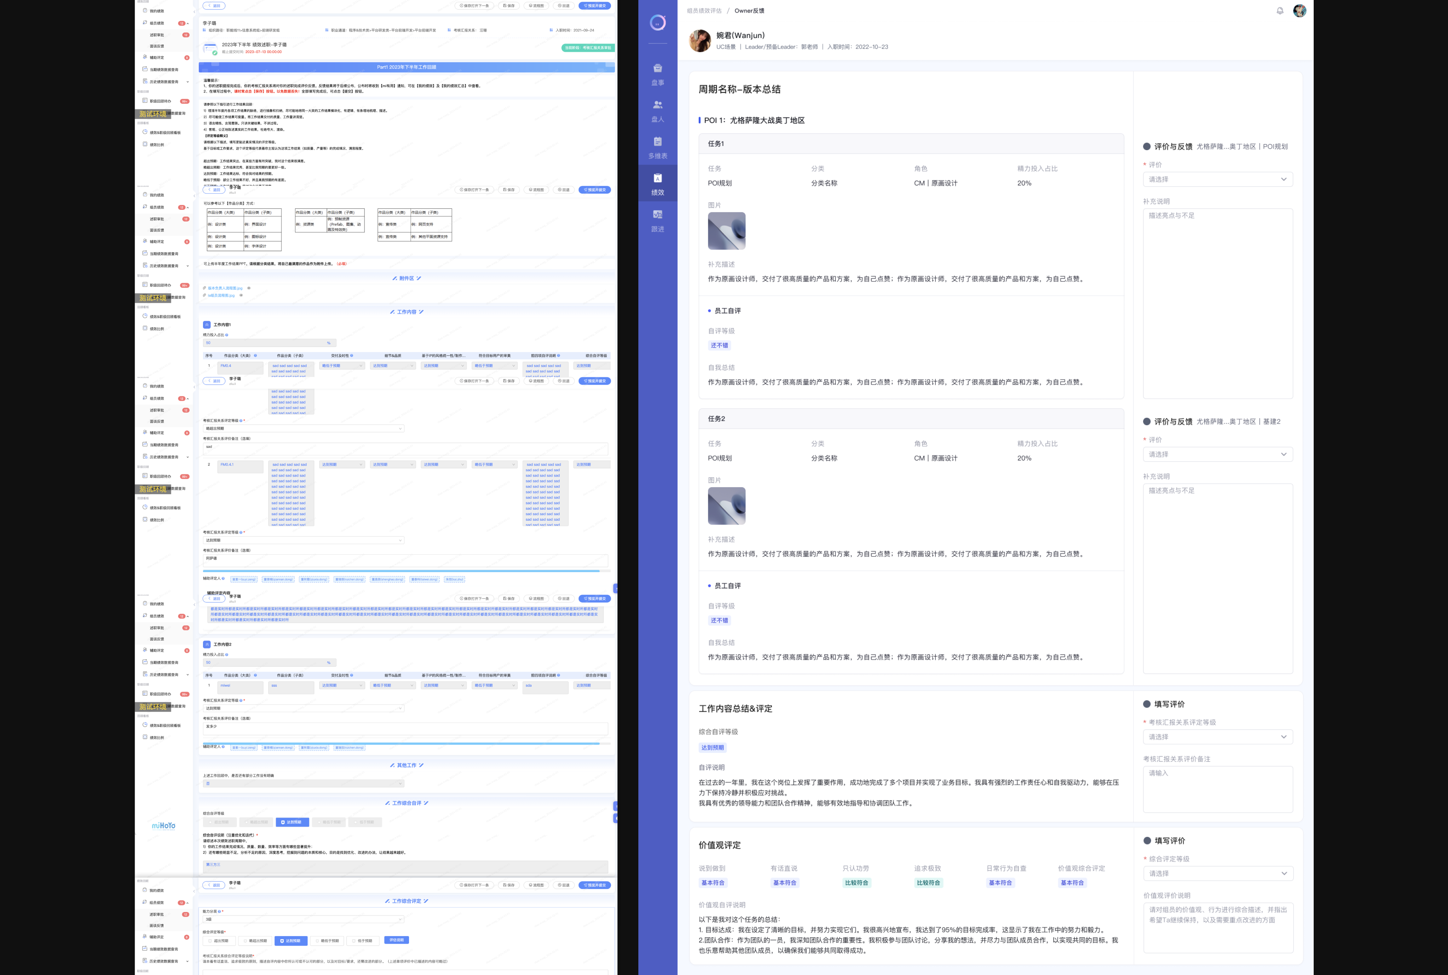The image size is (1448, 975).
Task: Click the circular logo atop purple sidebar
Action: click(x=657, y=23)
